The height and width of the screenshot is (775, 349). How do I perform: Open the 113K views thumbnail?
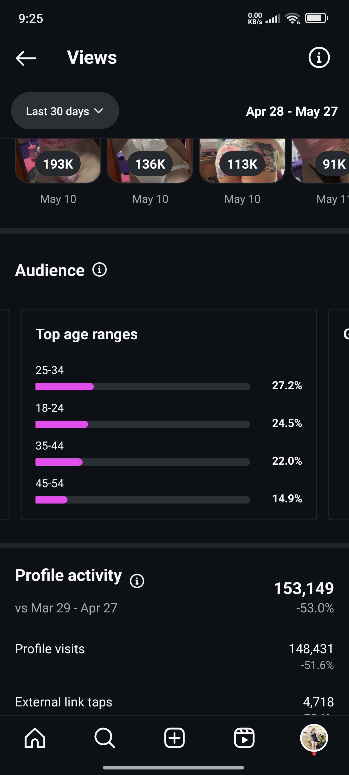click(x=242, y=161)
